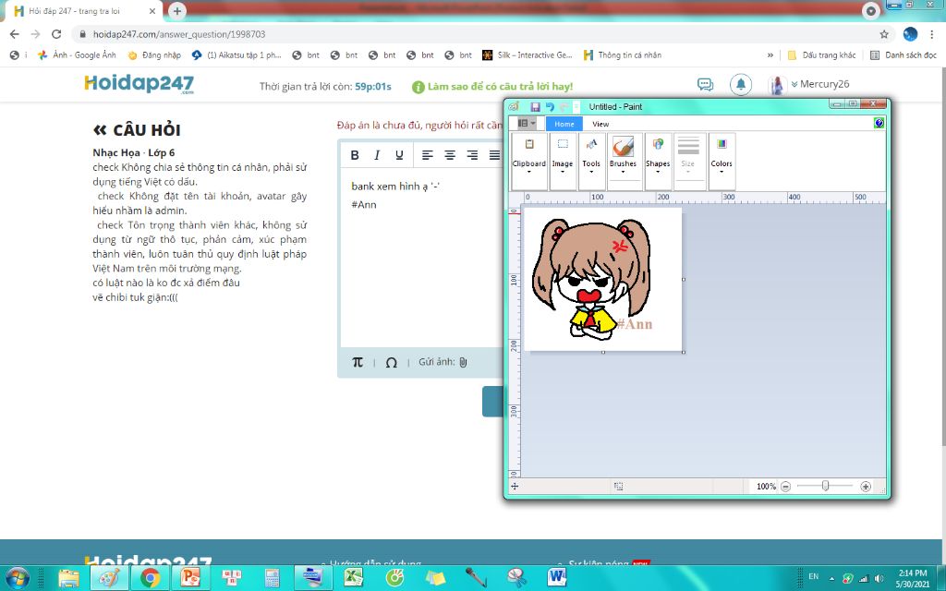Open Sticky Notes from taskbar
This screenshot has height=591, width=946.
(435, 578)
